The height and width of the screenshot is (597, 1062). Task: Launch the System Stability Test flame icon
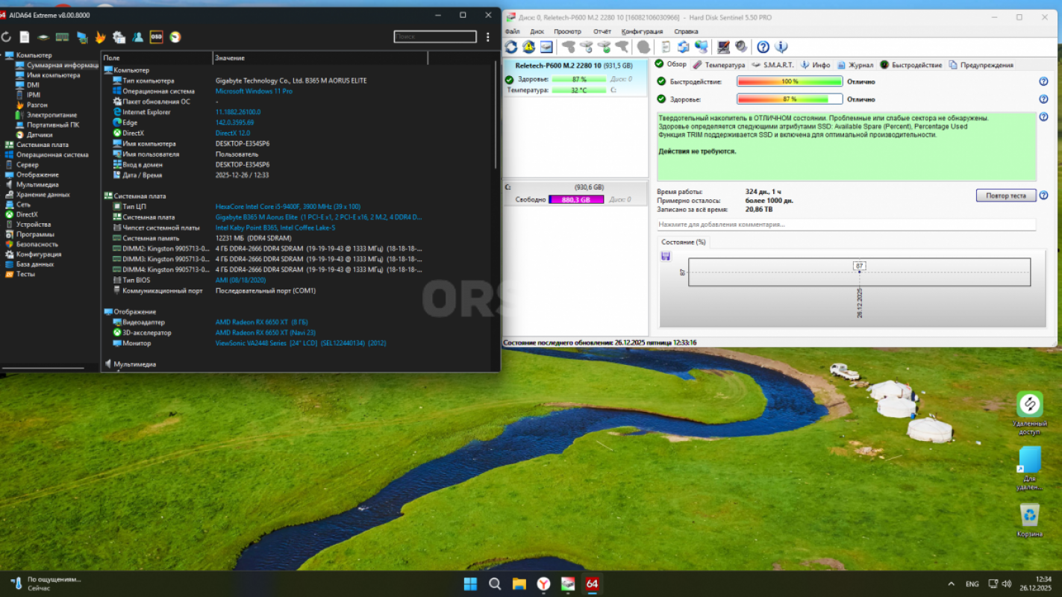99,36
